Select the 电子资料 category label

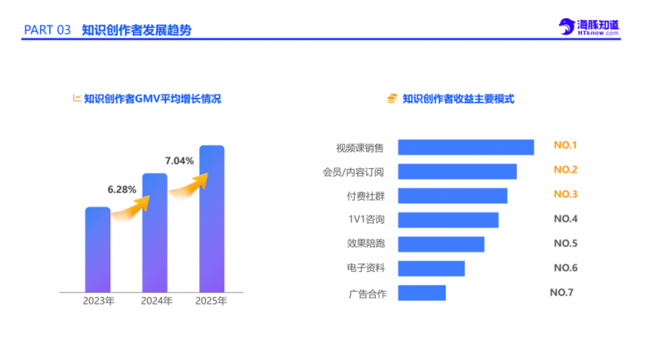pyautogui.click(x=365, y=268)
